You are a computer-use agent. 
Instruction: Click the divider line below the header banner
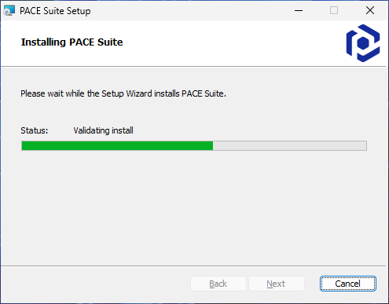click(x=193, y=67)
